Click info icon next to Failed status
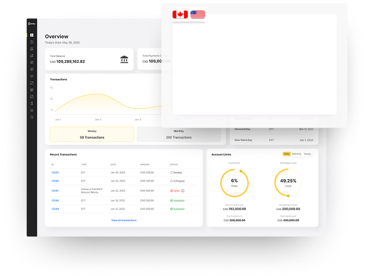Image resolution: width=366 pixels, height=279 pixels. (183, 190)
